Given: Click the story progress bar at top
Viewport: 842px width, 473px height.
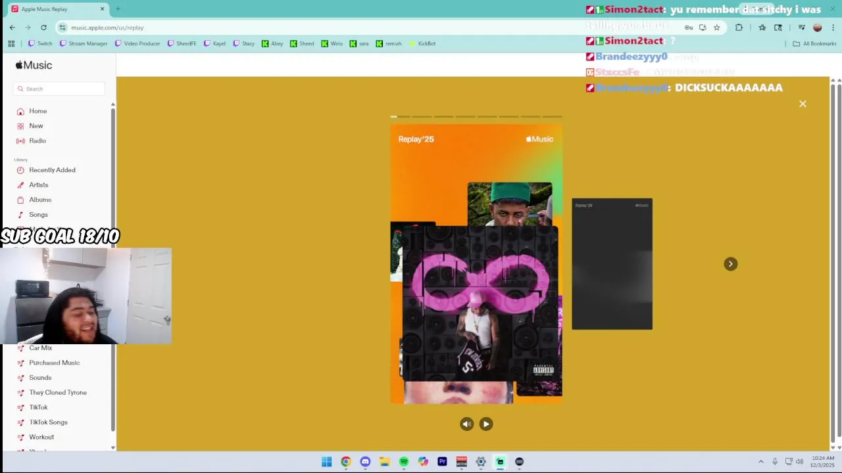Looking at the screenshot, I should 476,116.
